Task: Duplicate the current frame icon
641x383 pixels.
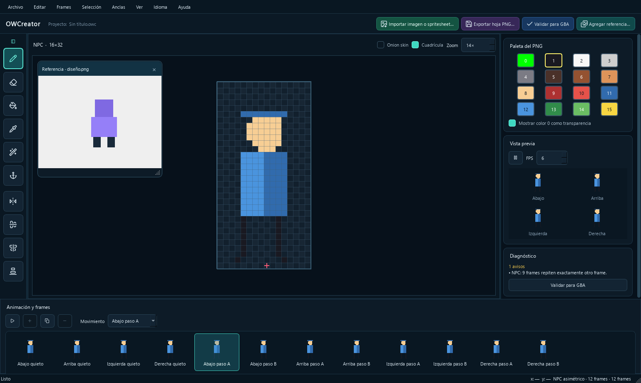Action: pos(47,321)
